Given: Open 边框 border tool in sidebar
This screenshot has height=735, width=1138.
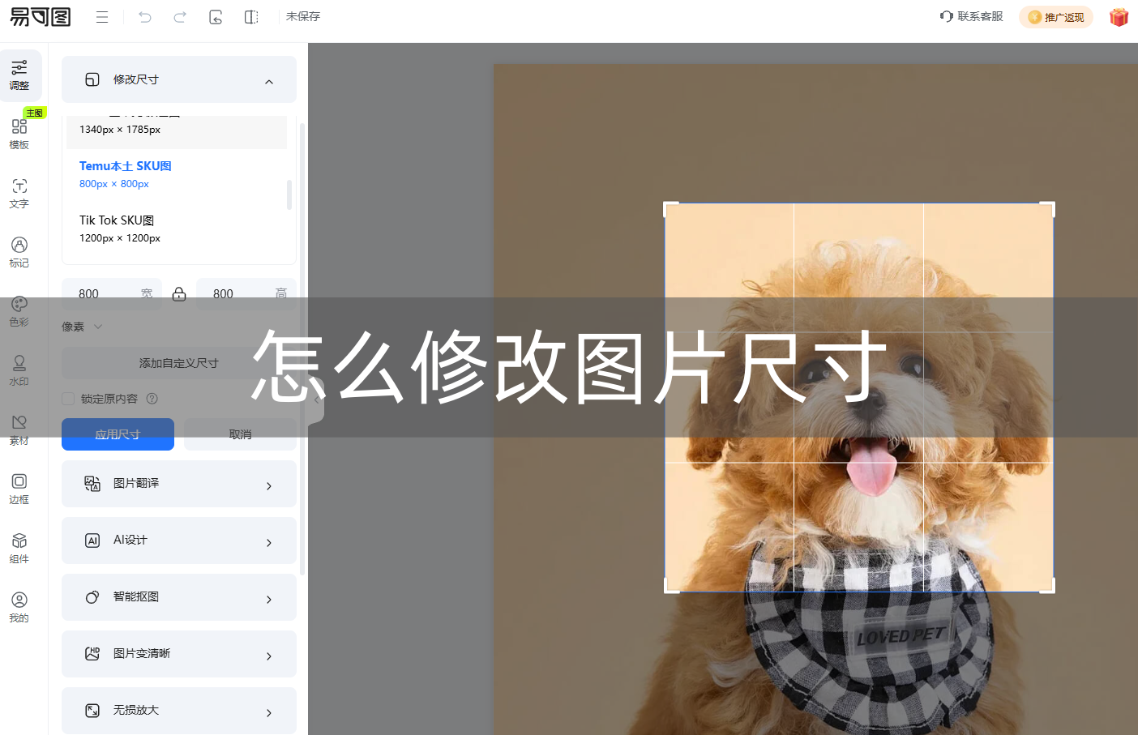Looking at the screenshot, I should click(19, 489).
